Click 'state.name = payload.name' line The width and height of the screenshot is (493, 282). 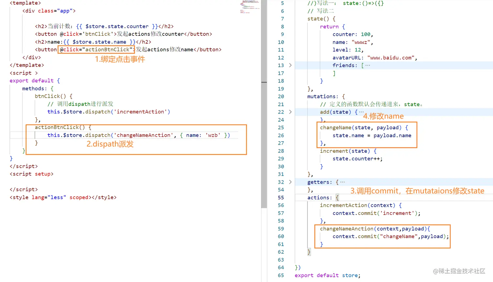pyautogui.click(x=372, y=135)
